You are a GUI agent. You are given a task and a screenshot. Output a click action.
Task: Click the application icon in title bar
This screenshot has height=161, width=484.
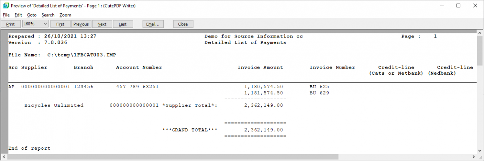(x=5, y=6)
